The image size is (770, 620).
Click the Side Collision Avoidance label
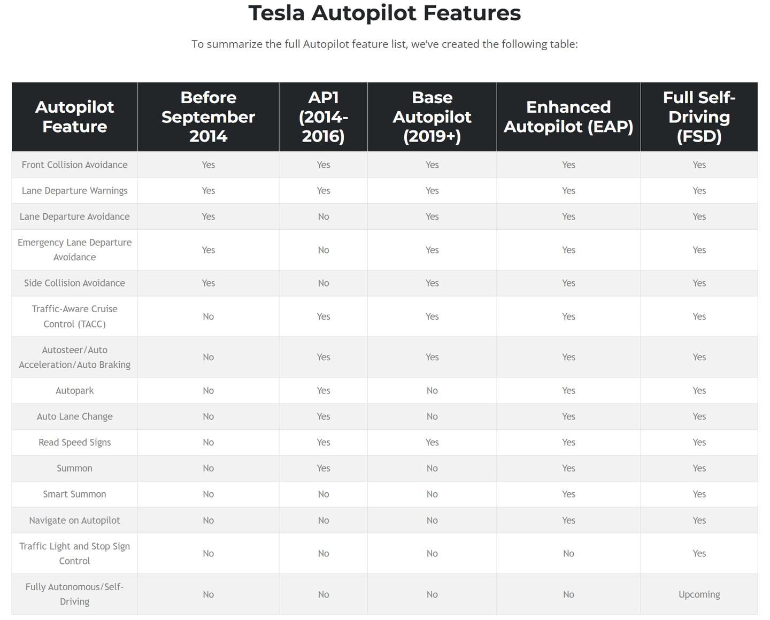[x=75, y=283]
